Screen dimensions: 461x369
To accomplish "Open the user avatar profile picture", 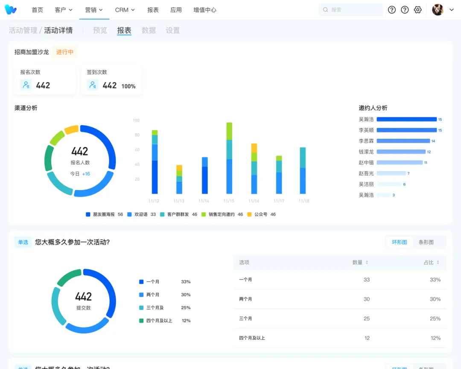I will point(438,10).
